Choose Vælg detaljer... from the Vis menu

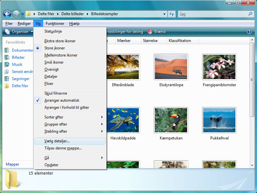coord(57,141)
